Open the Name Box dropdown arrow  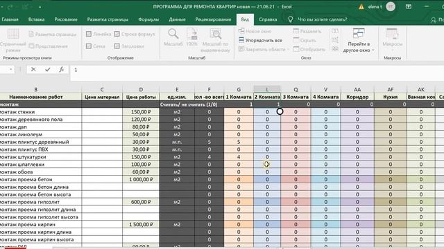tap(11, 69)
